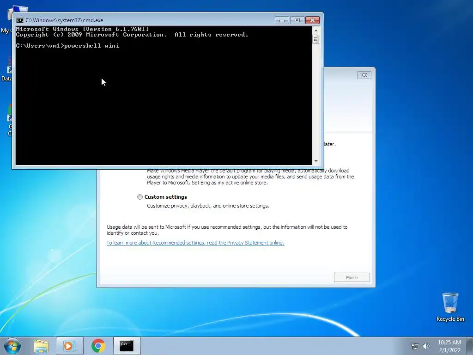Select the Custom settings radio button
473x355 pixels.
tap(139, 197)
